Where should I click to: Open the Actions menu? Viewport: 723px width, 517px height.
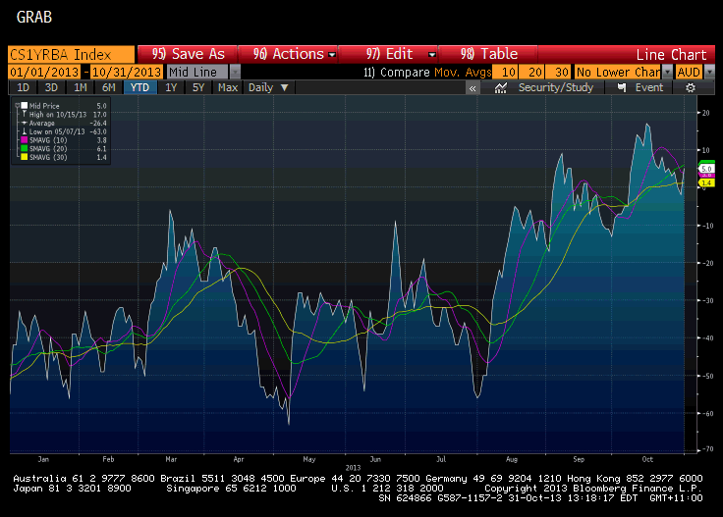(293, 54)
